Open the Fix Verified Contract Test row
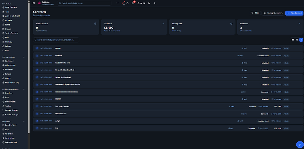 (168, 70)
